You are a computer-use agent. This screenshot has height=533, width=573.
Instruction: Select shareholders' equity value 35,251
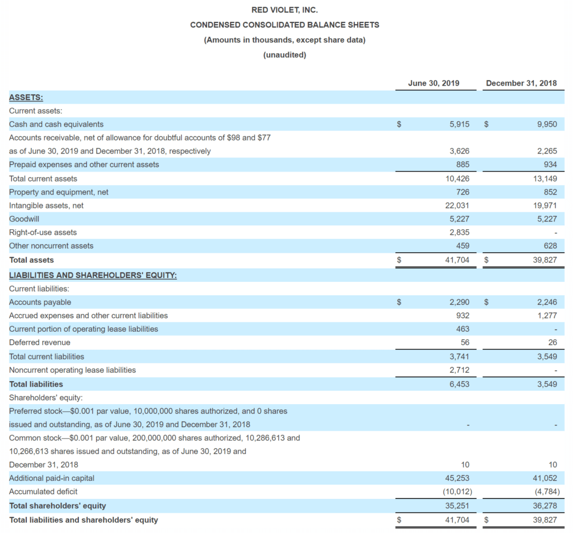[x=457, y=506]
